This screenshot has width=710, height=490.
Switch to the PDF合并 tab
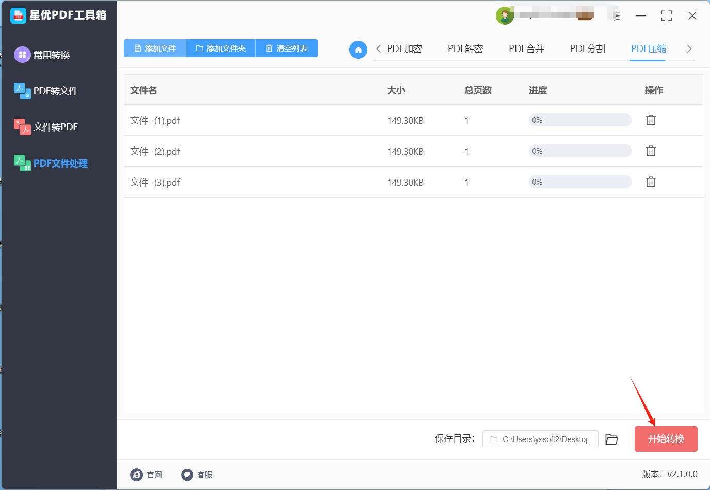(x=526, y=48)
